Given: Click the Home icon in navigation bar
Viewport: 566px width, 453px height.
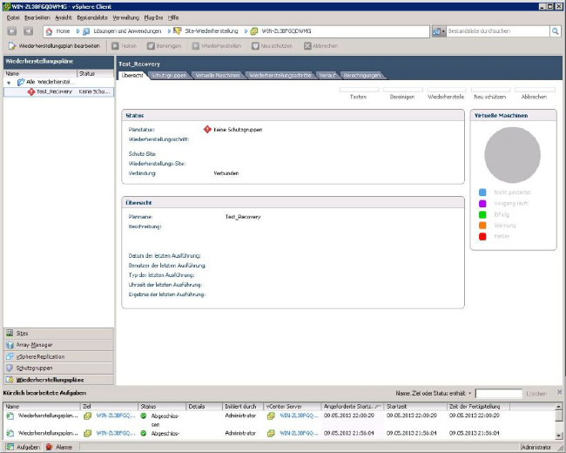Looking at the screenshot, I should pos(50,31).
